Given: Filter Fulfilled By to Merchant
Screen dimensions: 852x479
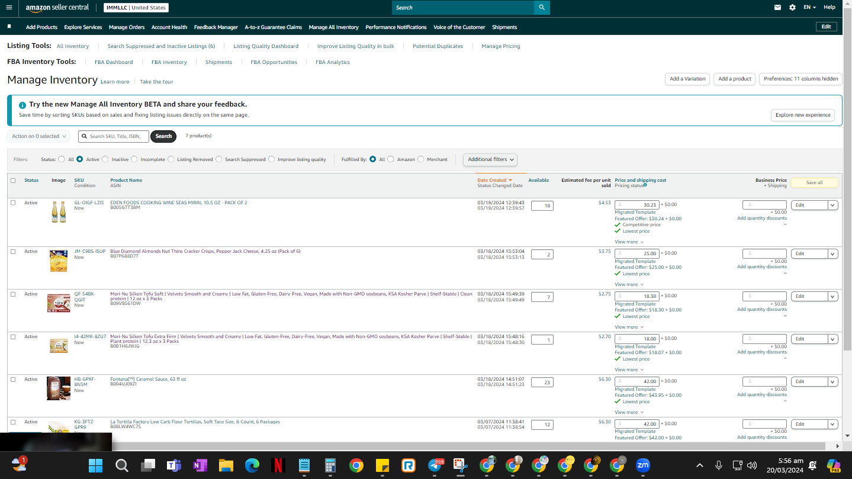Looking at the screenshot, I should (421, 159).
